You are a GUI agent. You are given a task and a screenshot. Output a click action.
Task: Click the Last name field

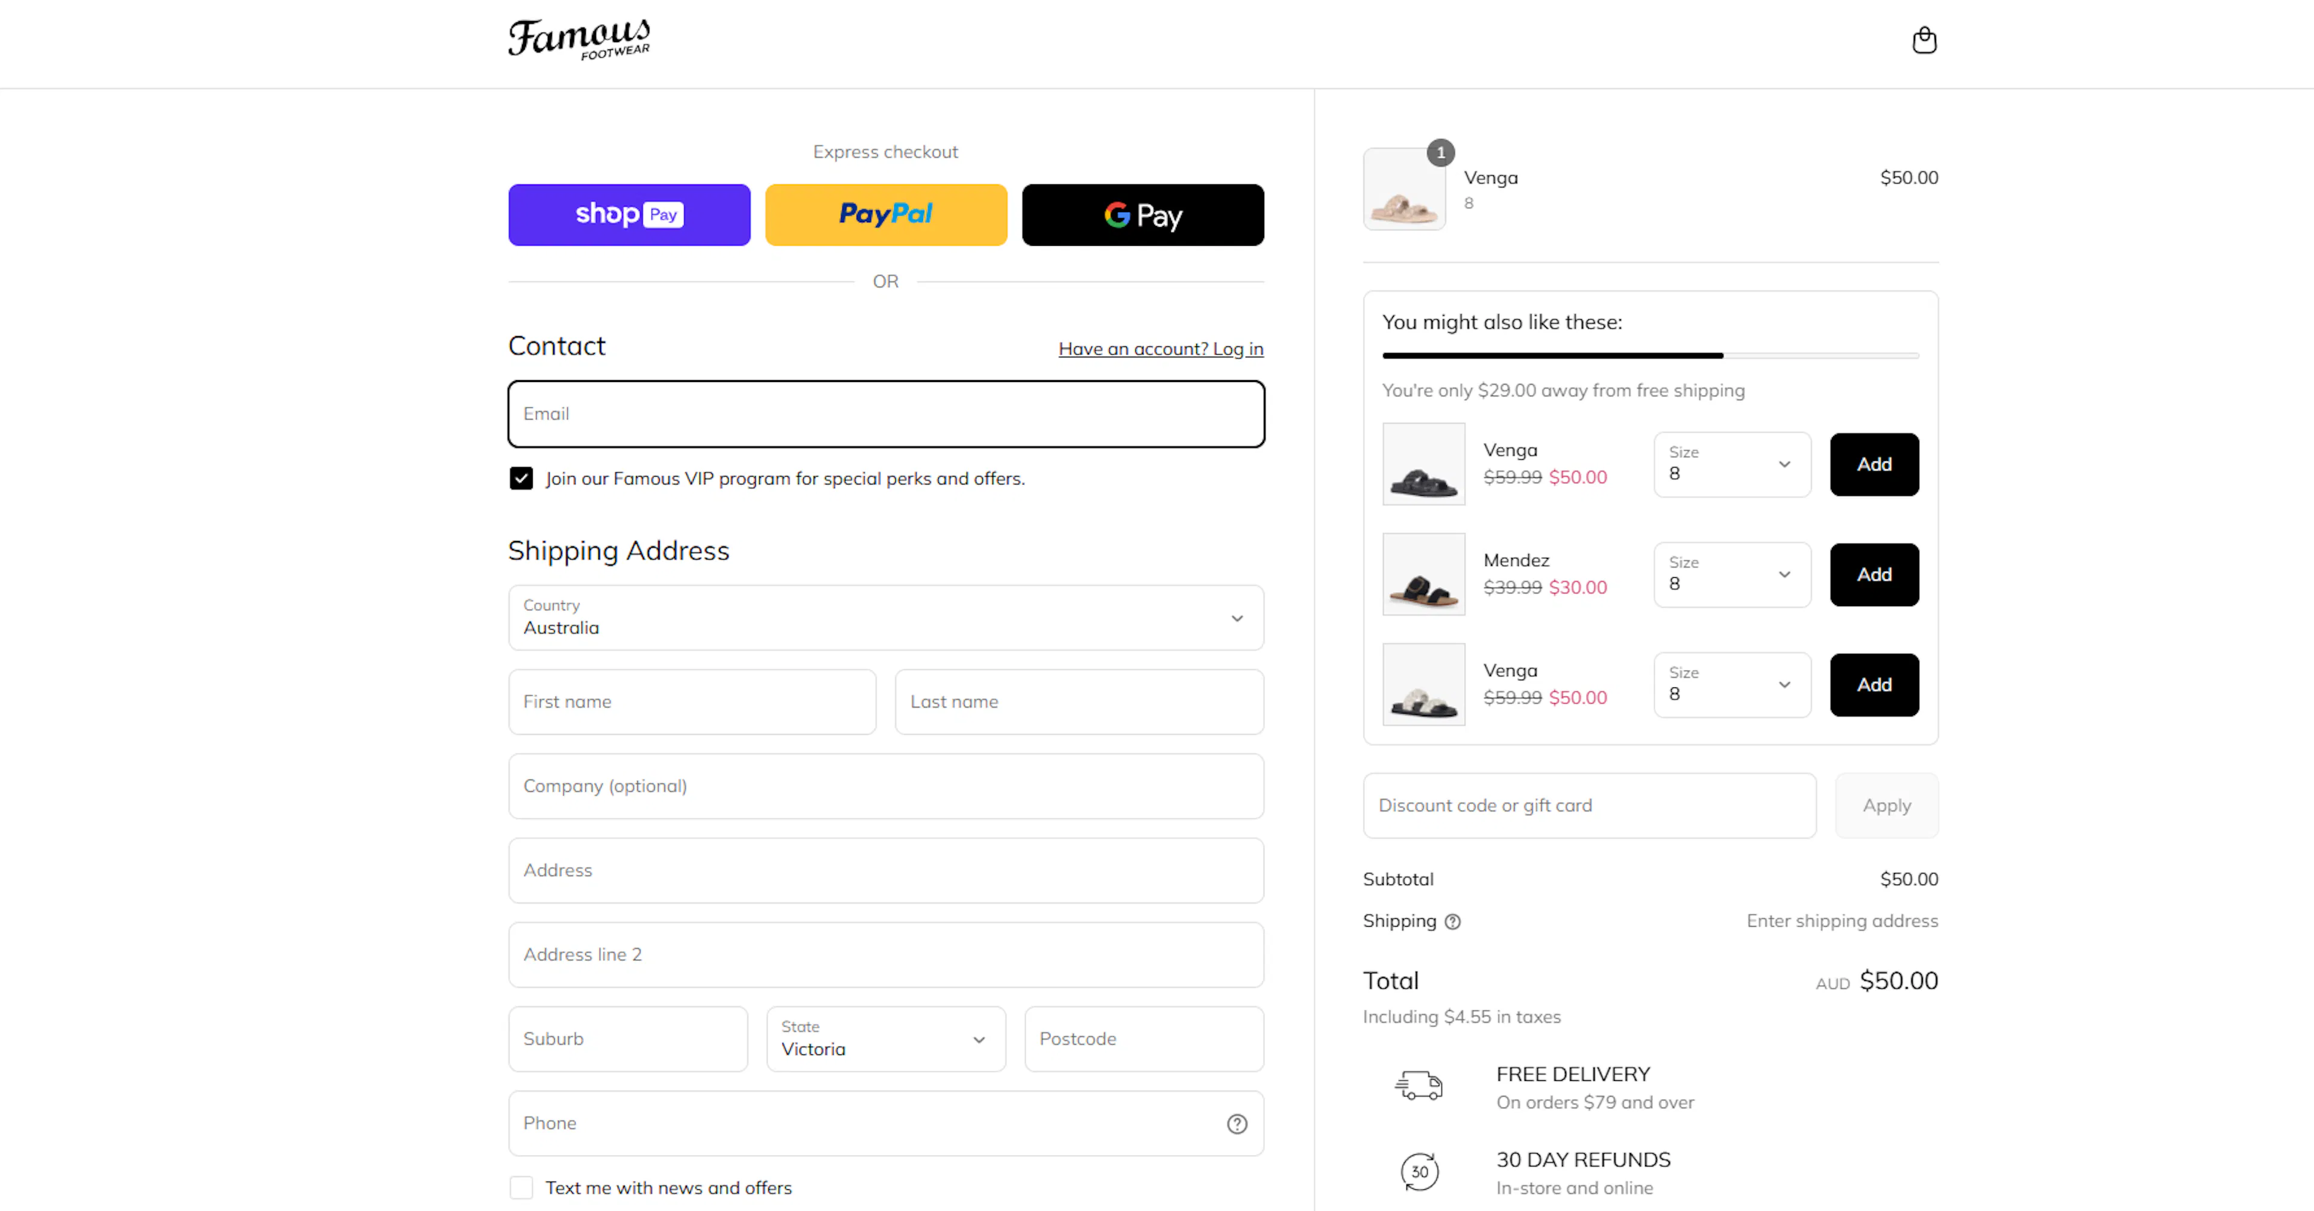pos(1079,703)
